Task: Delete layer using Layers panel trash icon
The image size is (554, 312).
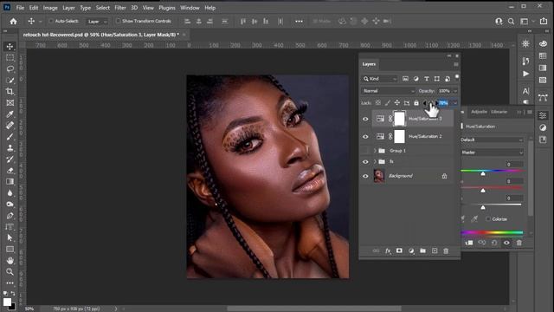Action: pyautogui.click(x=446, y=250)
